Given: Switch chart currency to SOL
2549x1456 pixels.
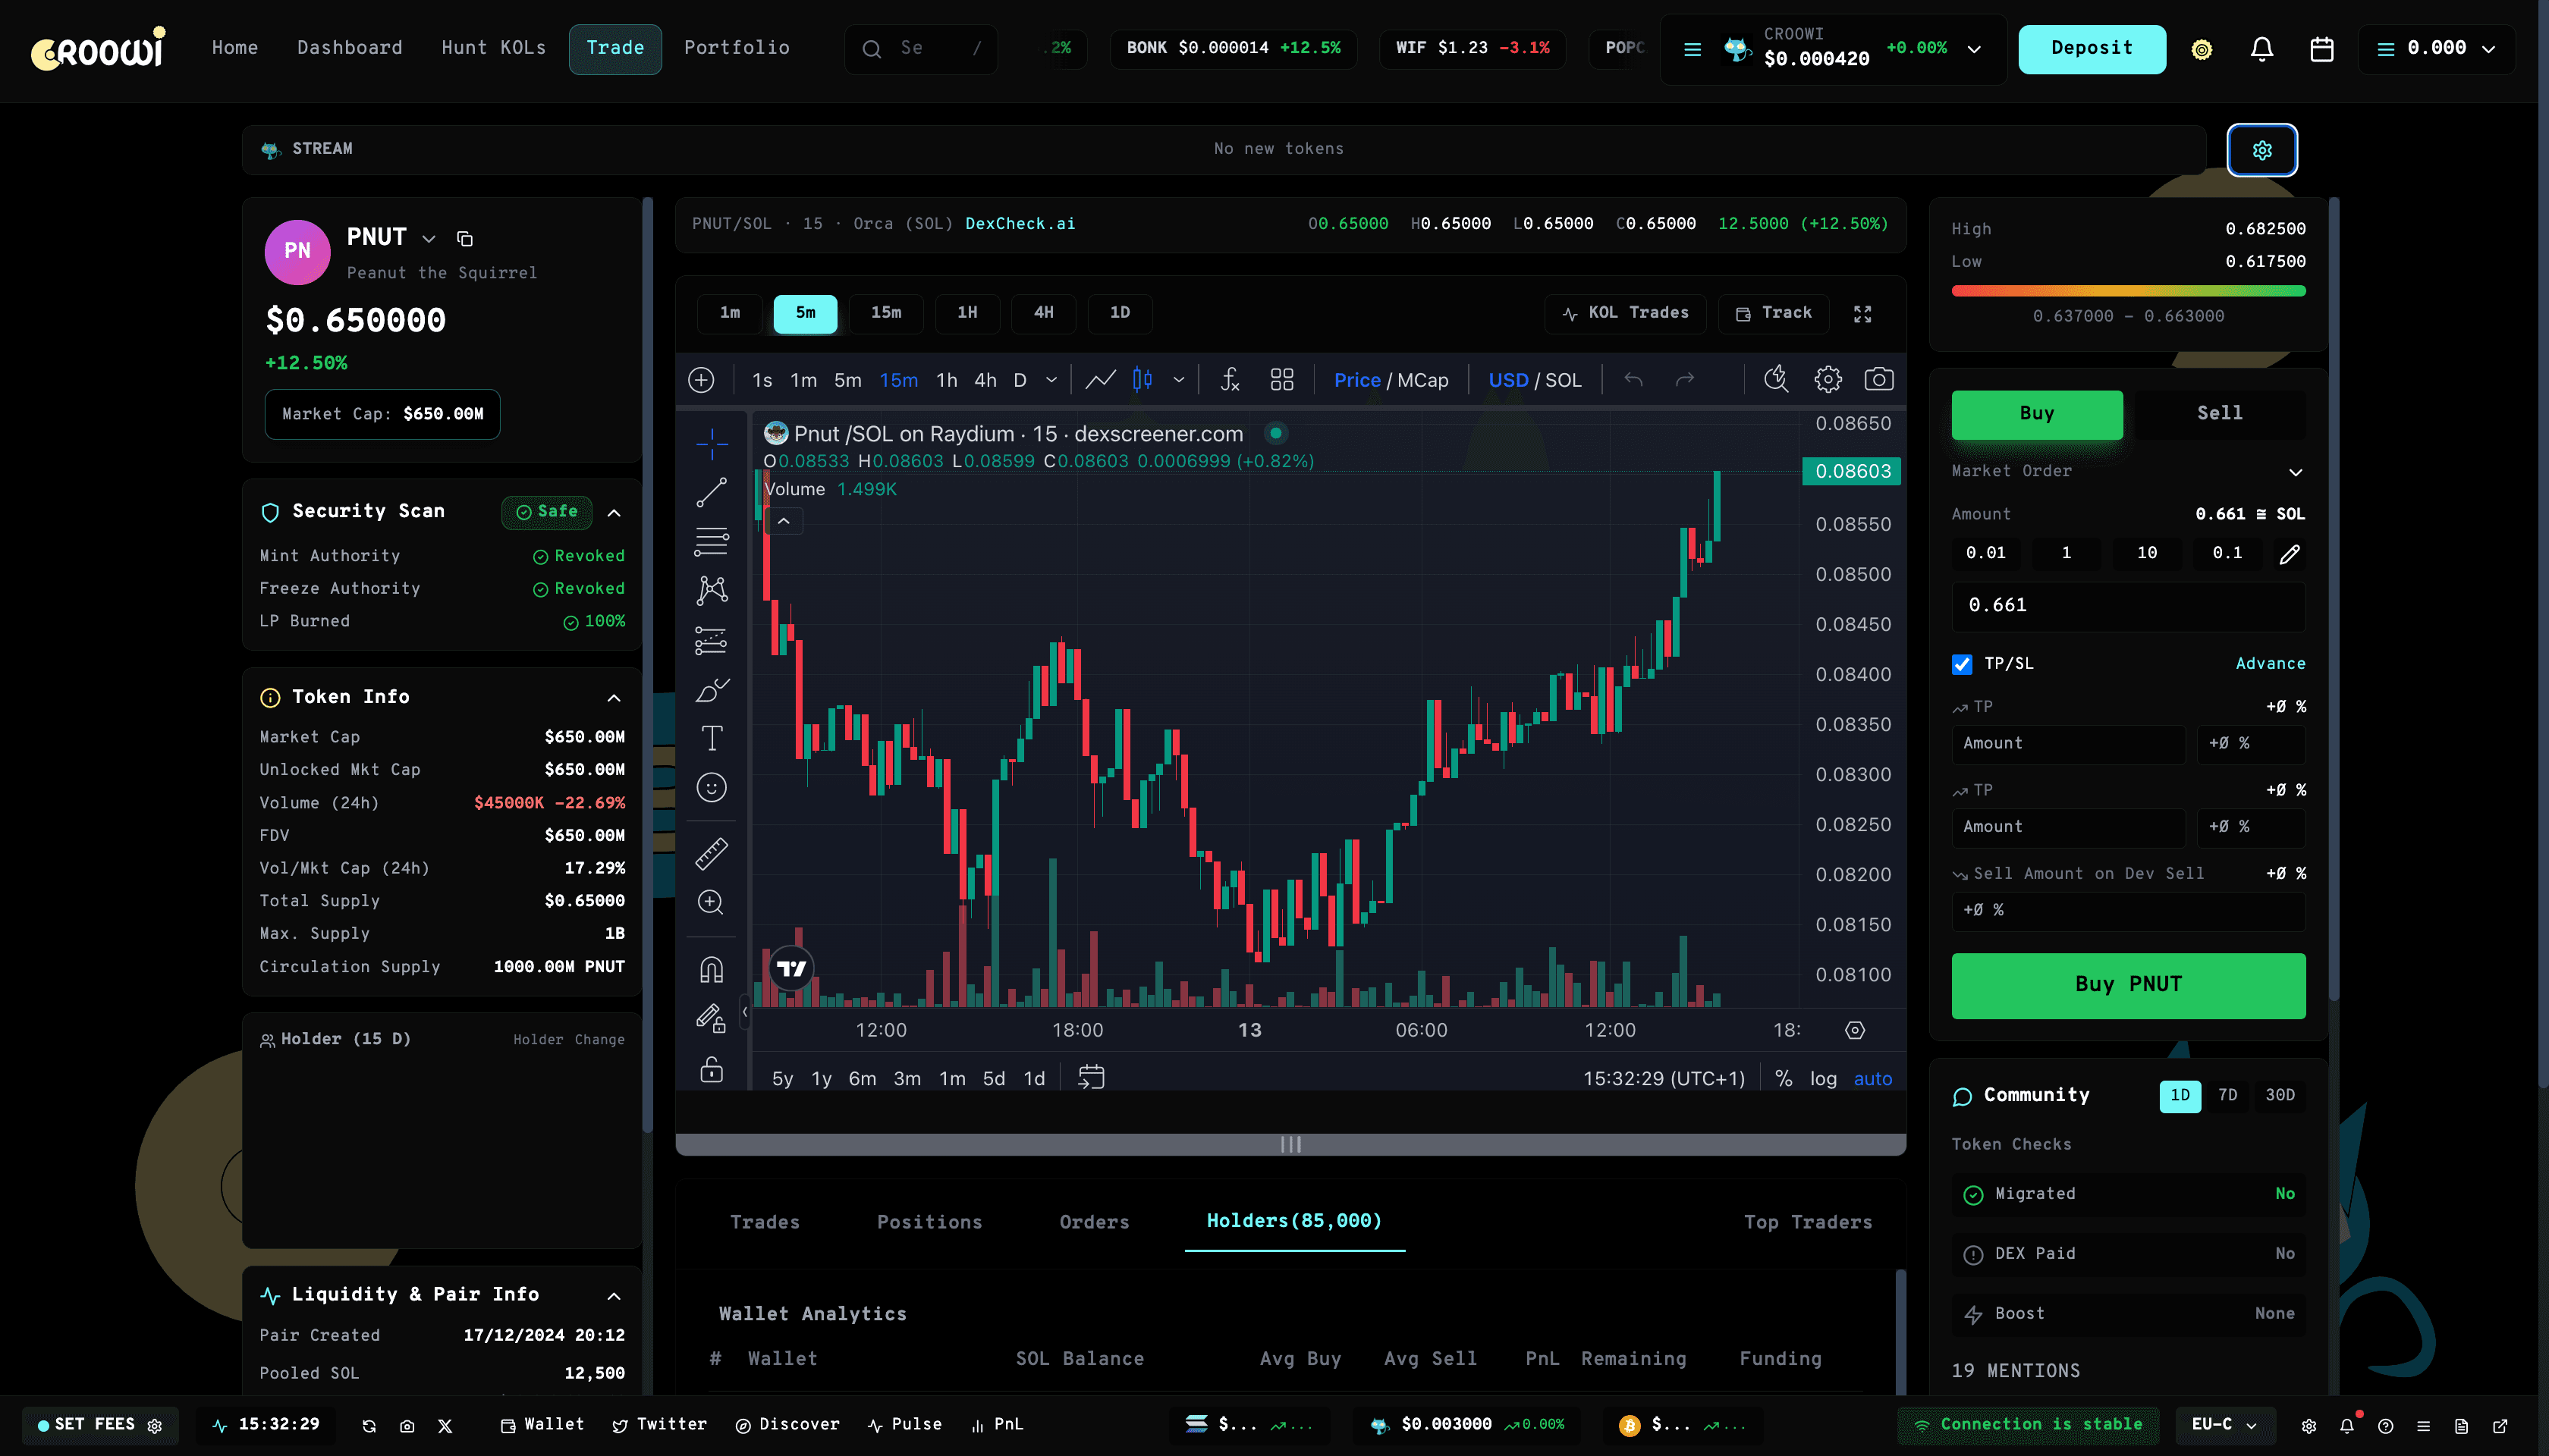Looking at the screenshot, I should coord(1564,380).
